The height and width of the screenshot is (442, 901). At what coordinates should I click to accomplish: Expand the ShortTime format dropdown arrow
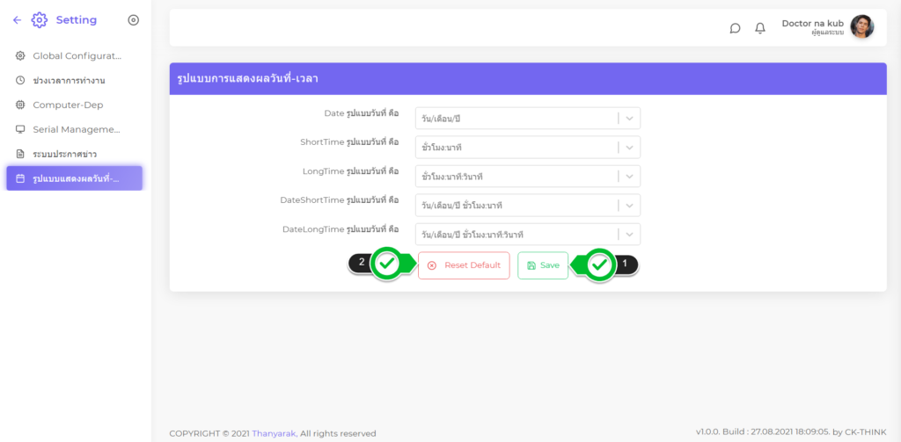pyautogui.click(x=629, y=148)
